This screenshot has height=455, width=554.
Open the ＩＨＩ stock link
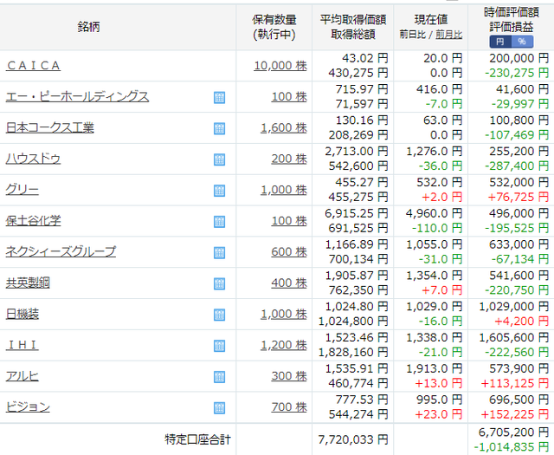click(23, 345)
